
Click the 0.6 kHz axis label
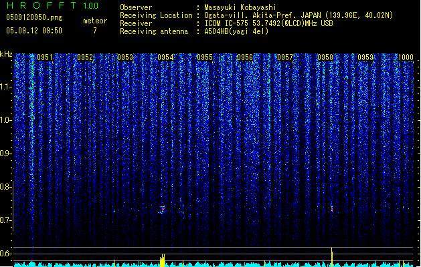pos(5,254)
